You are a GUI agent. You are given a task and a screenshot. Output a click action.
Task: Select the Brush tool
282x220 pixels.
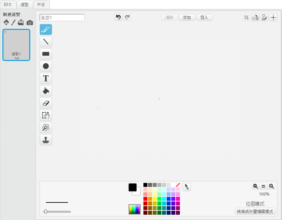coord(46,29)
